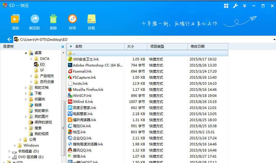Select the parent folder '..' row

click(x=147, y=53)
